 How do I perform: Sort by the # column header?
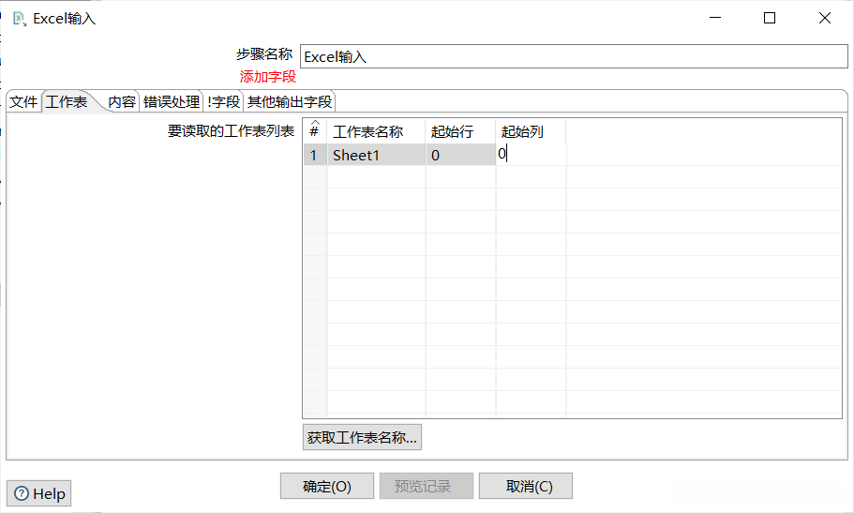coord(314,131)
